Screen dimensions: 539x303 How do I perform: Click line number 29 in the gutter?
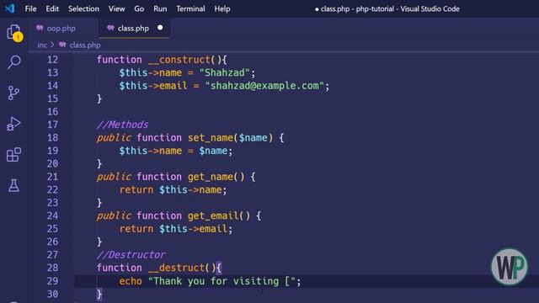[x=52, y=281]
